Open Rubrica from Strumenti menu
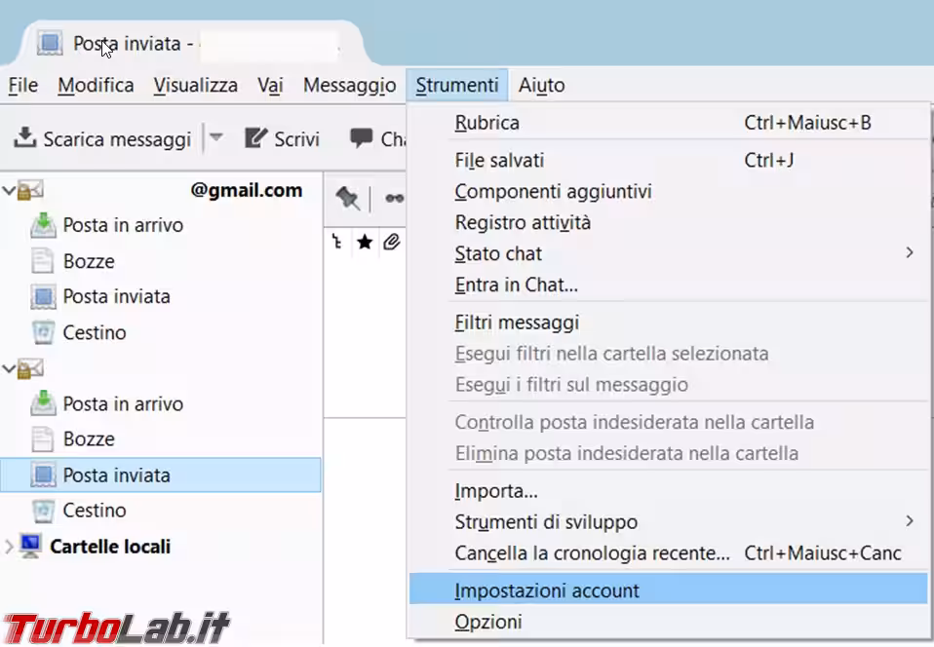This screenshot has height=647, width=934. tap(486, 123)
